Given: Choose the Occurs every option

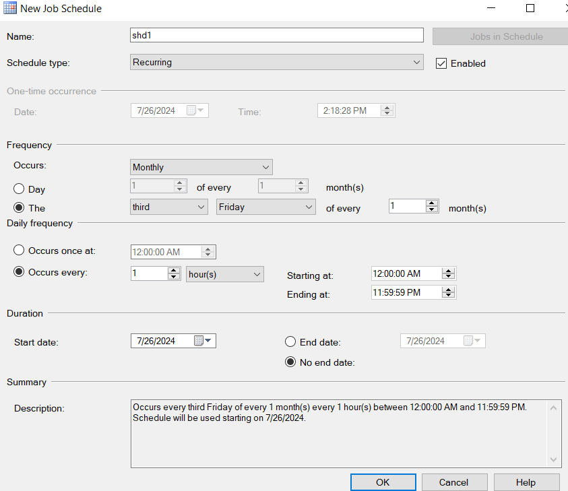Looking at the screenshot, I should 19,271.
